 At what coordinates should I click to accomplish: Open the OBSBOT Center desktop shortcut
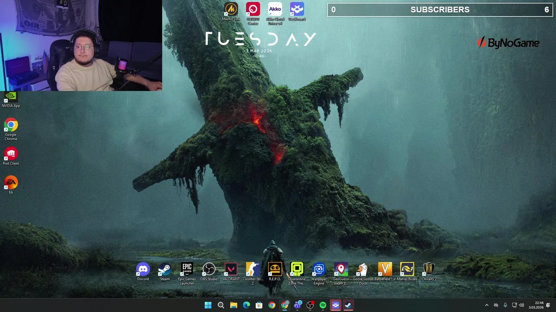[x=253, y=14]
